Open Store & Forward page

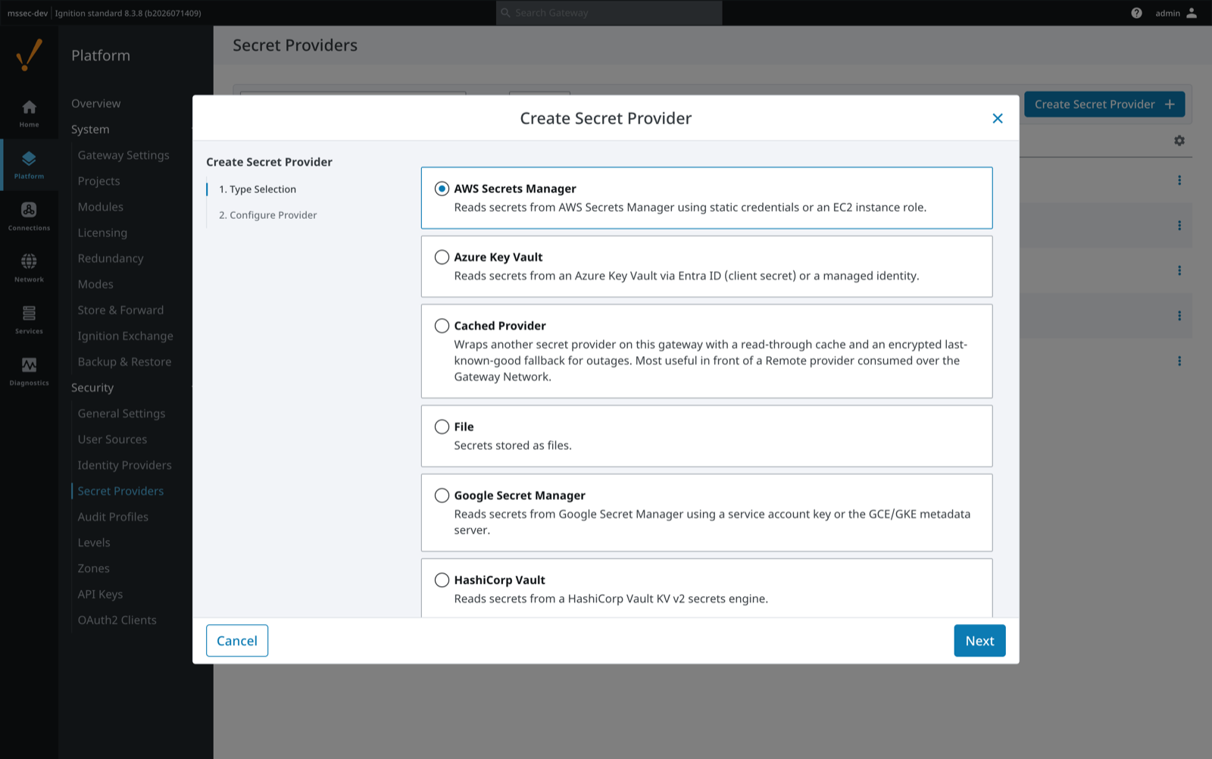tap(120, 310)
